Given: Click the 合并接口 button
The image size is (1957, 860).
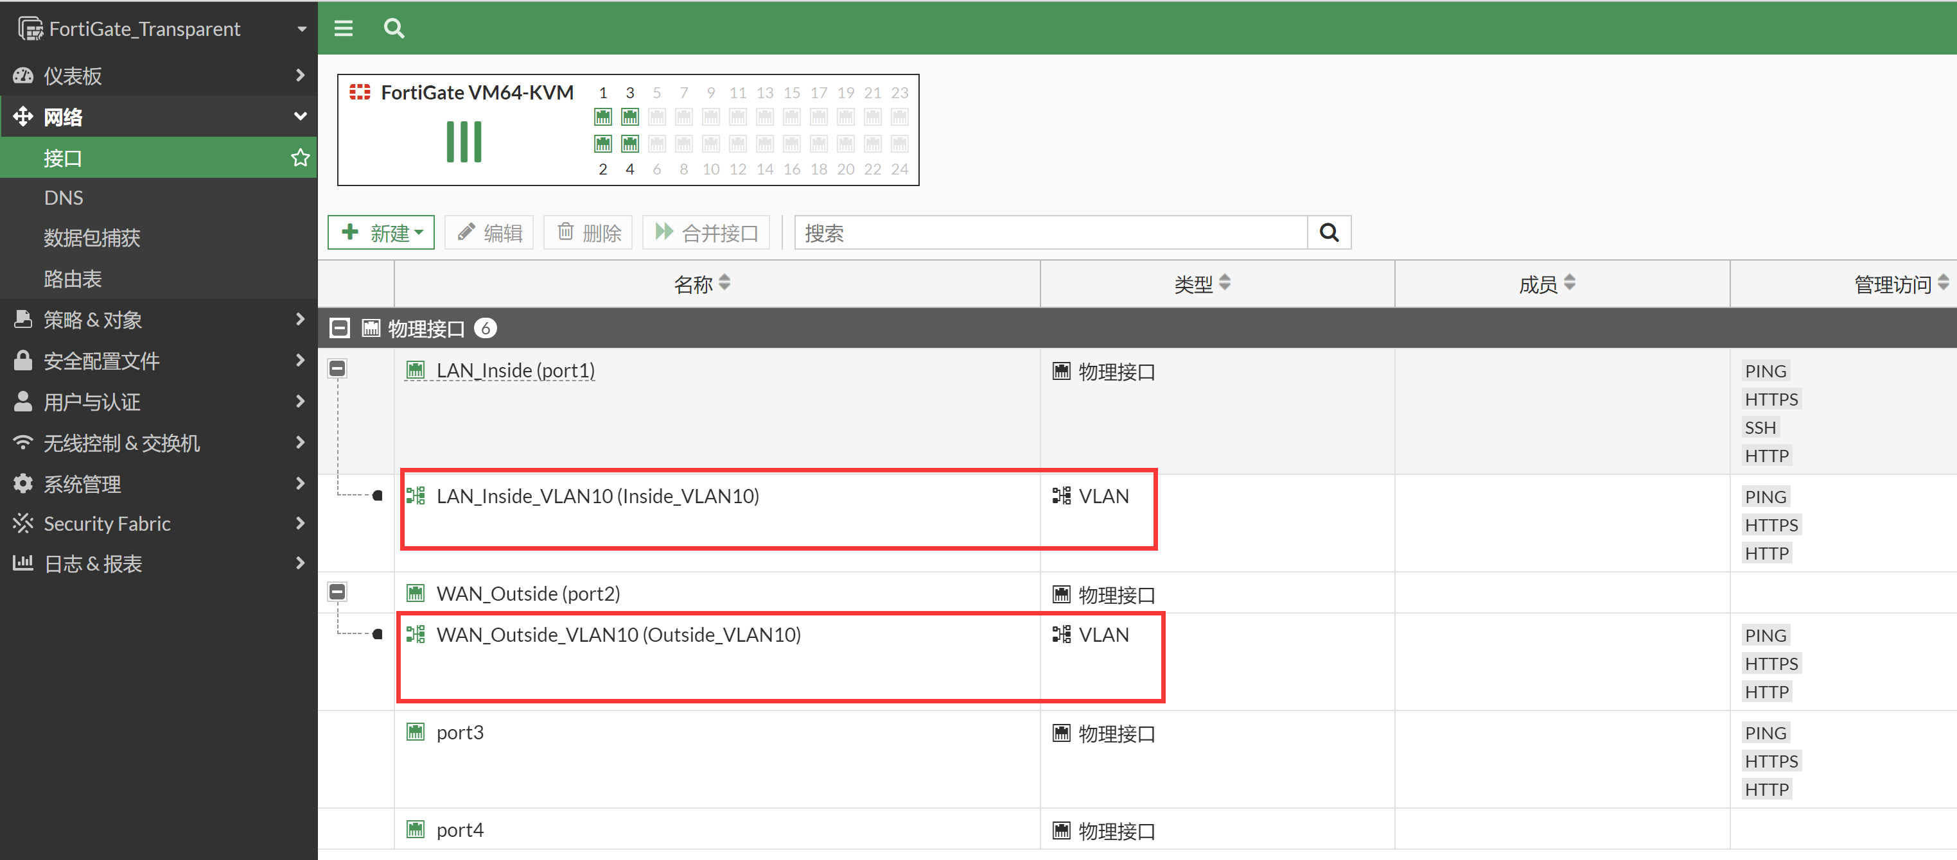Looking at the screenshot, I should [706, 232].
